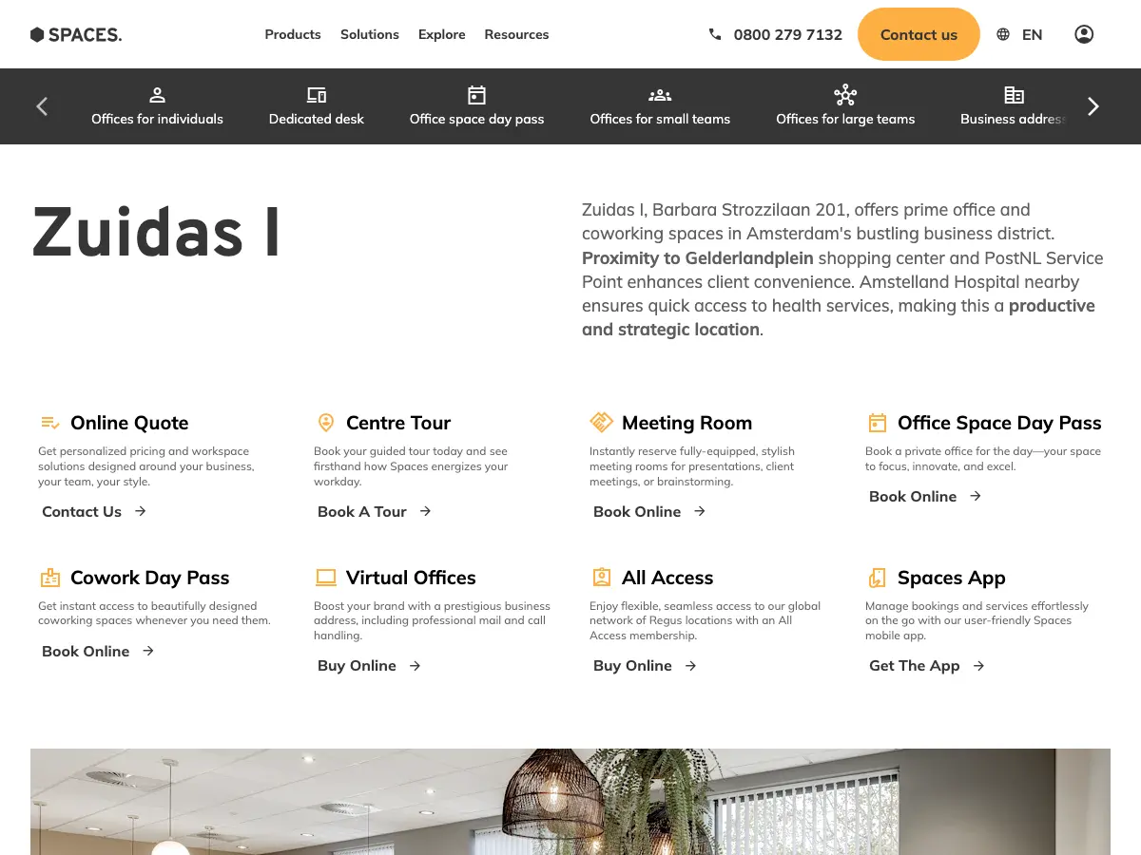The width and height of the screenshot is (1141, 855).
Task: Click the Meeting Room heading
Action: point(687,423)
